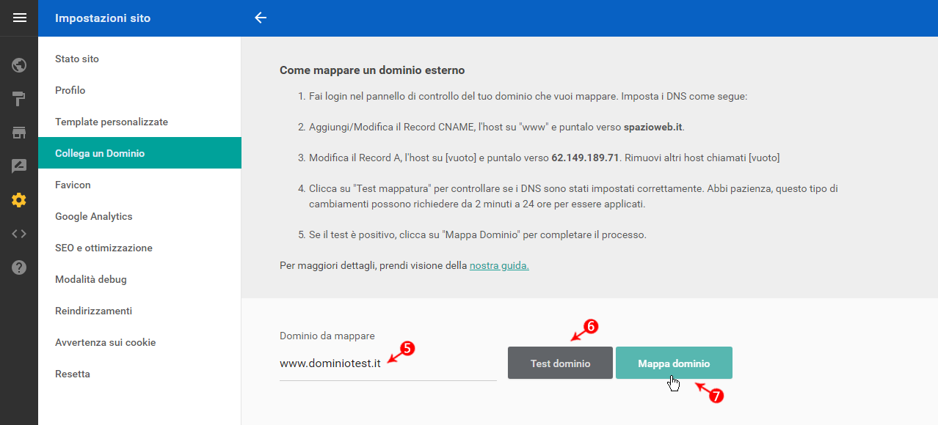The image size is (938, 425).
Task: Click the Mappa dominio button
Action: coord(673,363)
